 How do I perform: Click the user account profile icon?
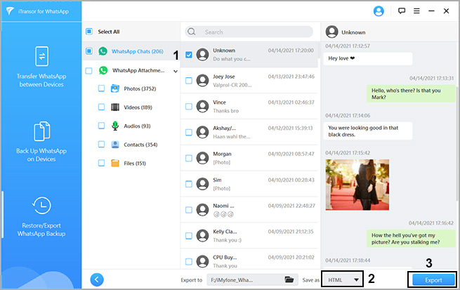tap(379, 11)
